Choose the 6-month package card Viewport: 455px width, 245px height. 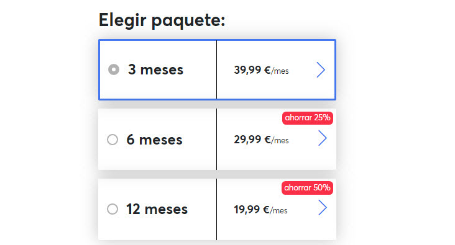(x=217, y=140)
